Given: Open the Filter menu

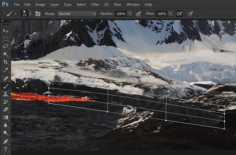Looking at the screenshot, I should point(95,4).
